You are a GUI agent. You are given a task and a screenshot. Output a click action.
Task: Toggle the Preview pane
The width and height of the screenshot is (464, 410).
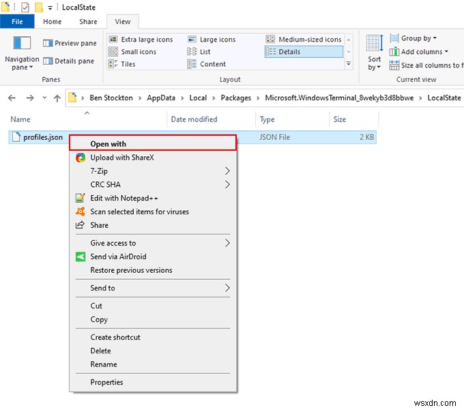tap(70, 43)
